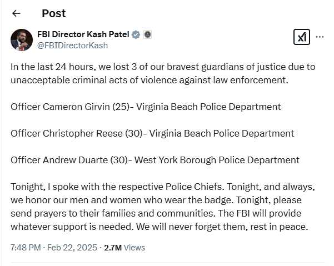Click the Officer Christopher Reese line

[x=152, y=133]
